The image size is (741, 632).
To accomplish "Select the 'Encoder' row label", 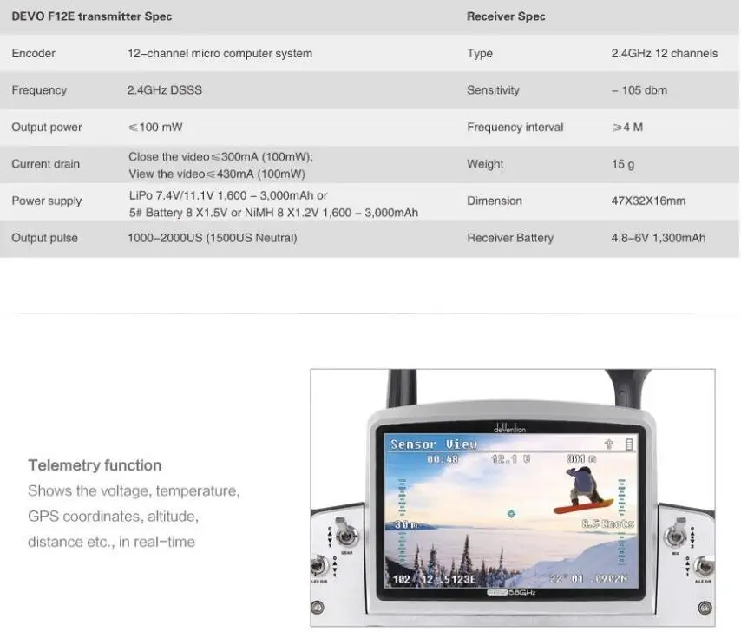I will point(34,54).
